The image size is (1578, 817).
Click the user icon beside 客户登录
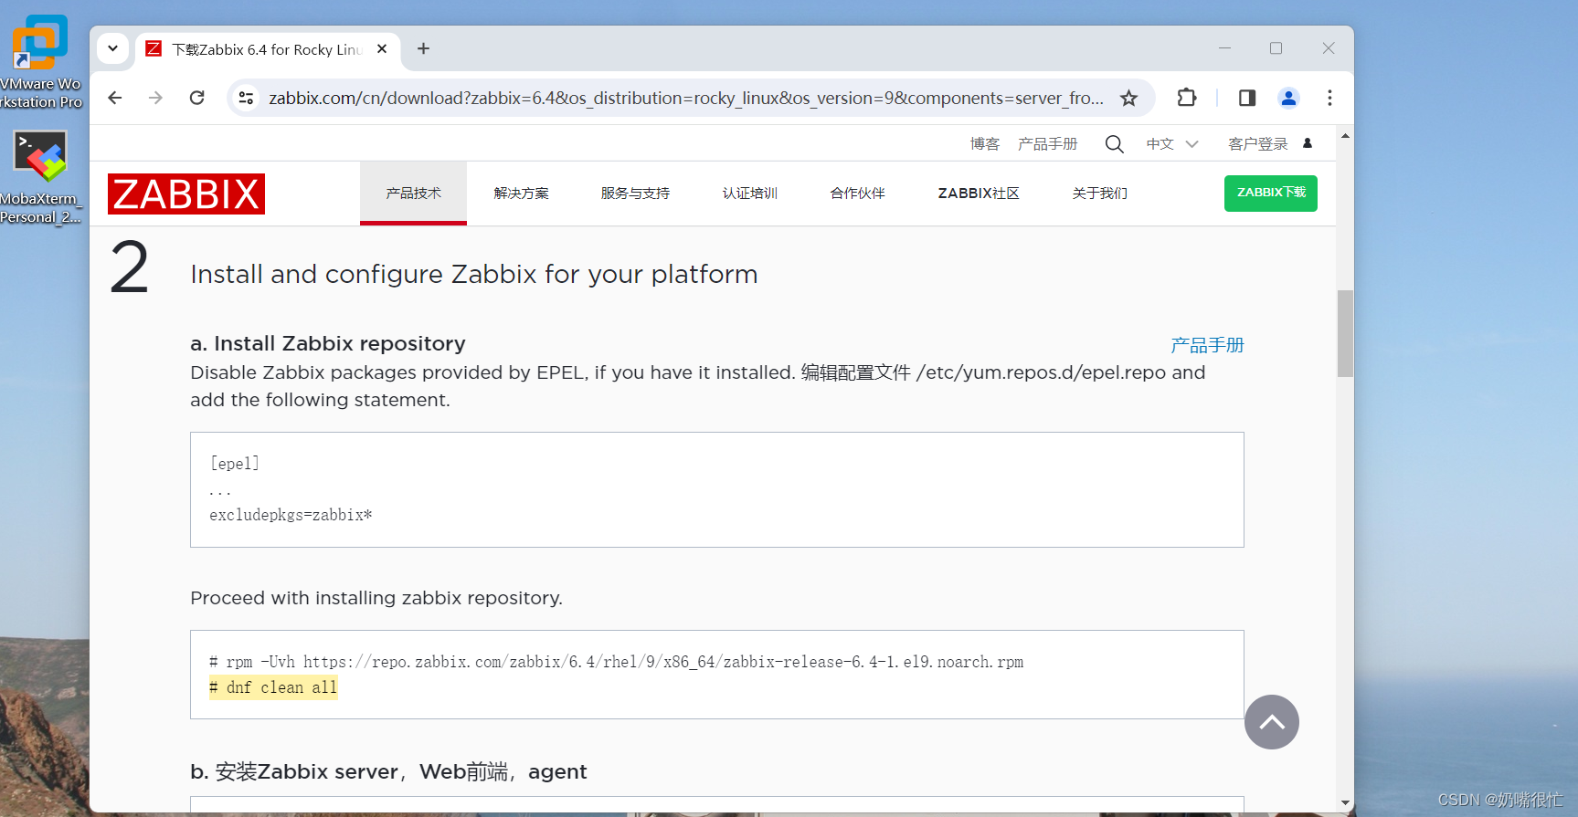pyautogui.click(x=1308, y=143)
